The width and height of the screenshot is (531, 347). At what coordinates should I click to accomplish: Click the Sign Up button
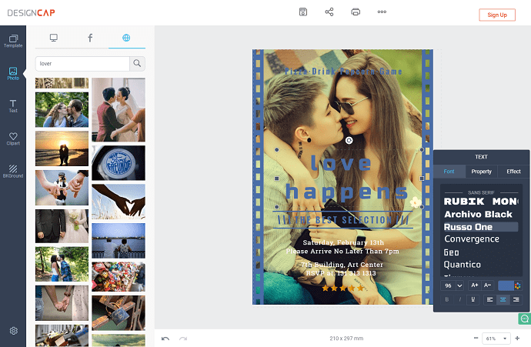(x=497, y=15)
